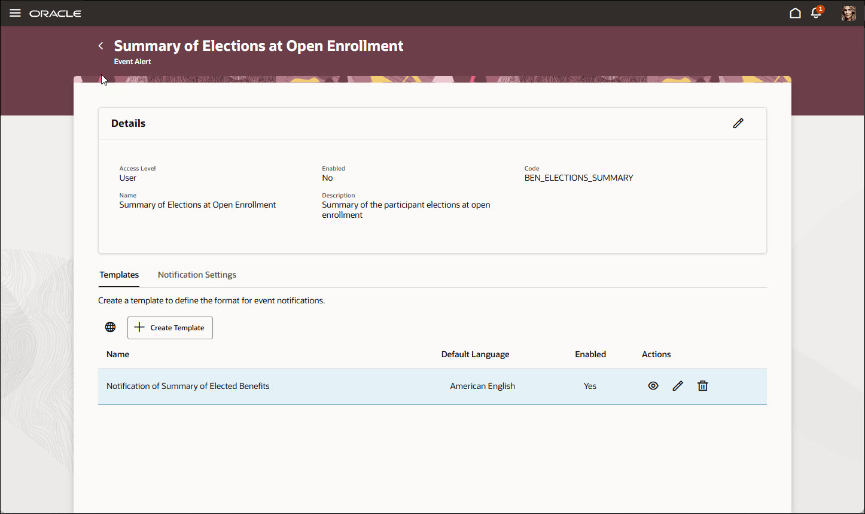Click the Actions column header
Image resolution: width=865 pixels, height=514 pixels.
point(656,354)
